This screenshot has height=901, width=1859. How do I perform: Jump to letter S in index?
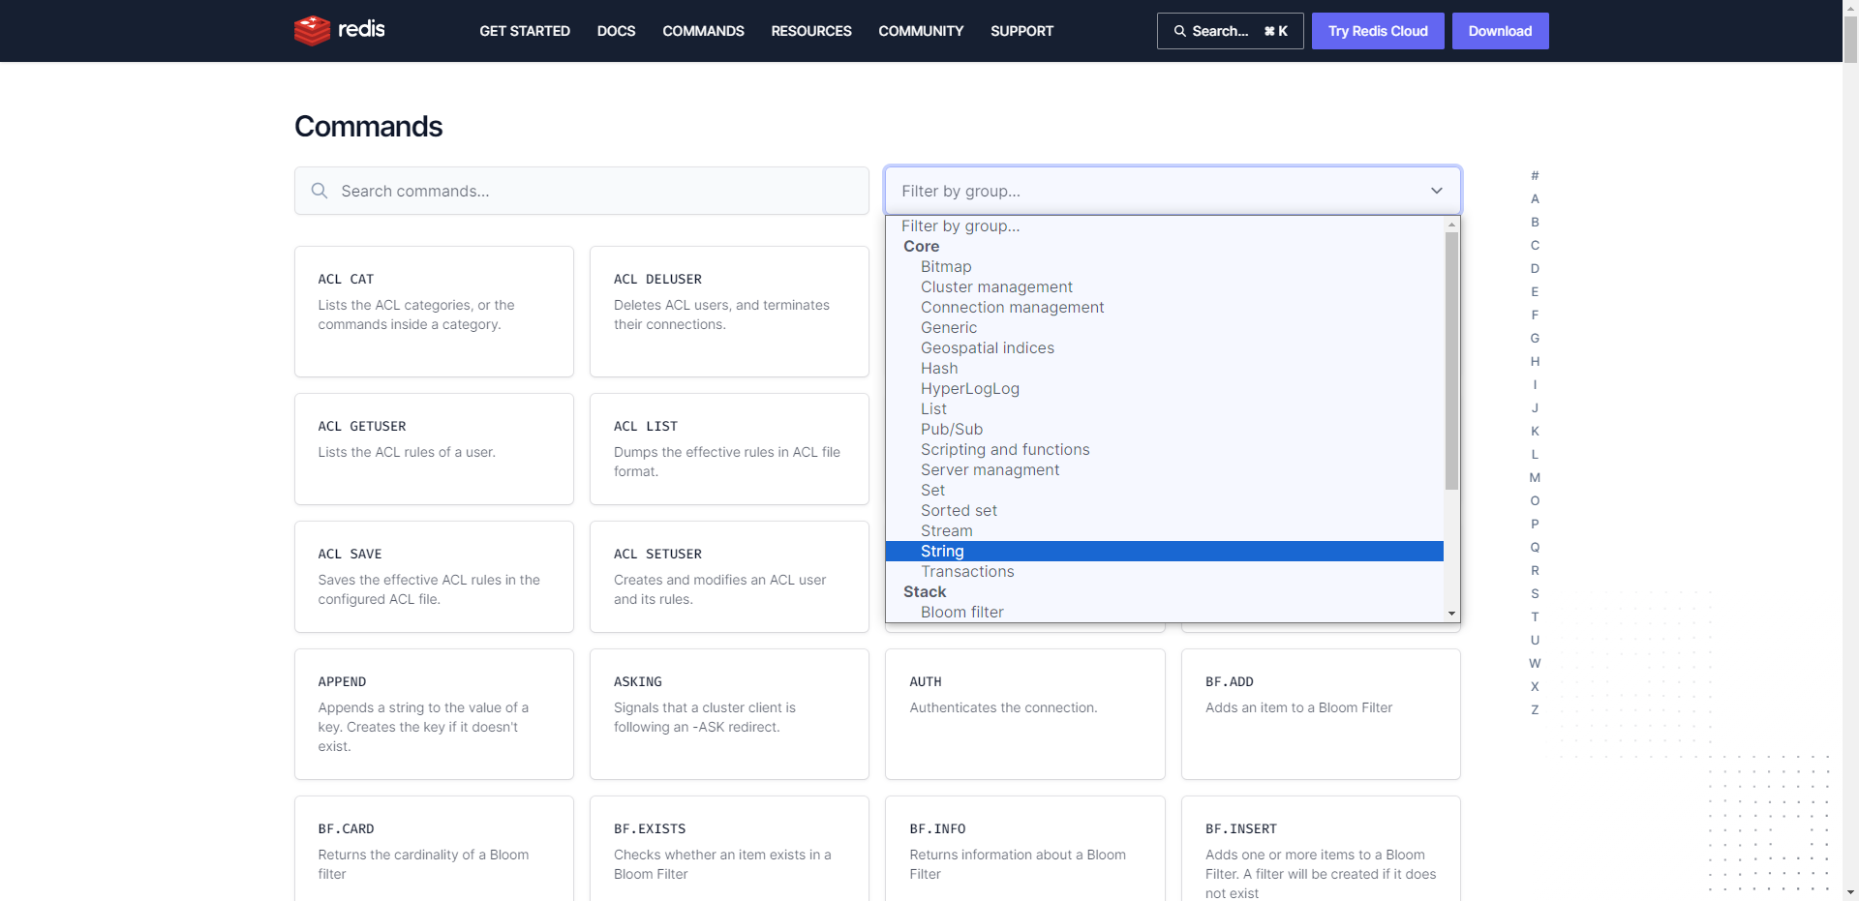coord(1535,593)
